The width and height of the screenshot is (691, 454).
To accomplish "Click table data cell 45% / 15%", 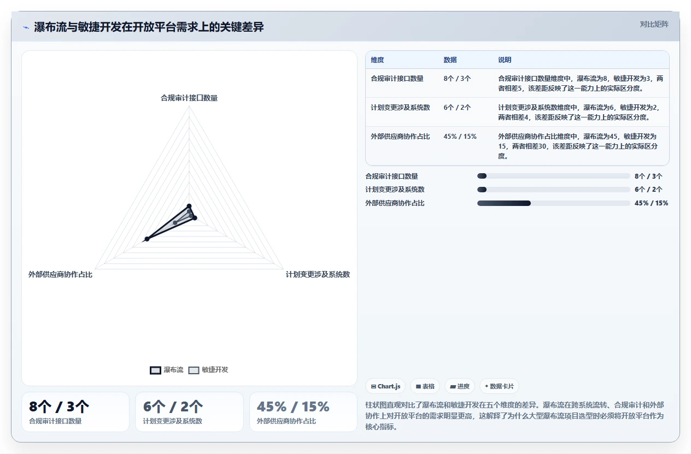I will 460,137.
